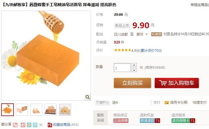Click the 时效 delivery time badge
This screenshot has height=129, width=209.
point(157,34)
